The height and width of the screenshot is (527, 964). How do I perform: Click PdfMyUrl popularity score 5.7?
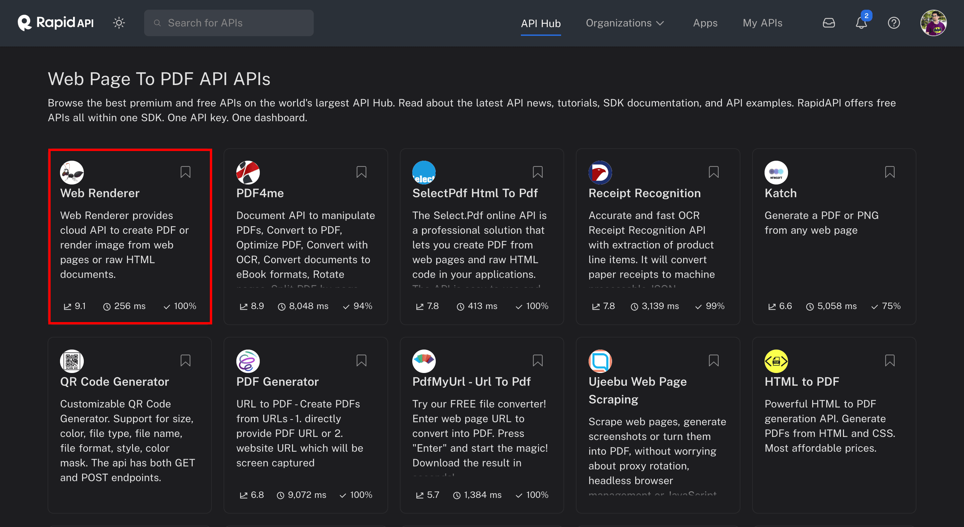coord(427,495)
